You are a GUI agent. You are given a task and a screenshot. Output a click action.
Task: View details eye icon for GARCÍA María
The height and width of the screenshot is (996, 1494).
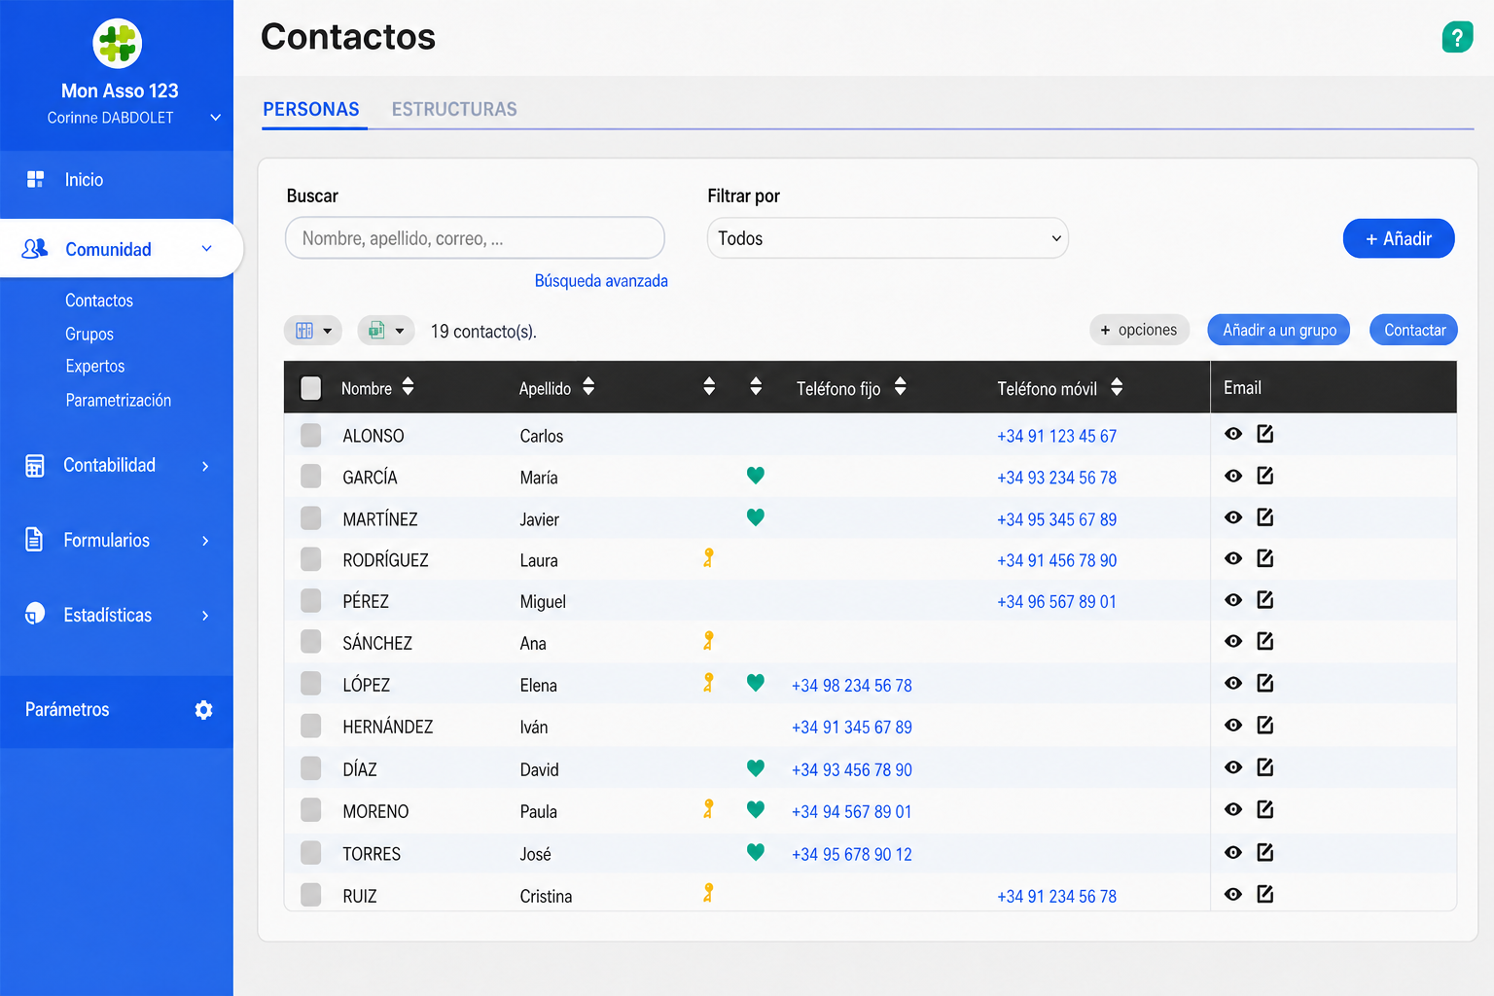click(1233, 476)
